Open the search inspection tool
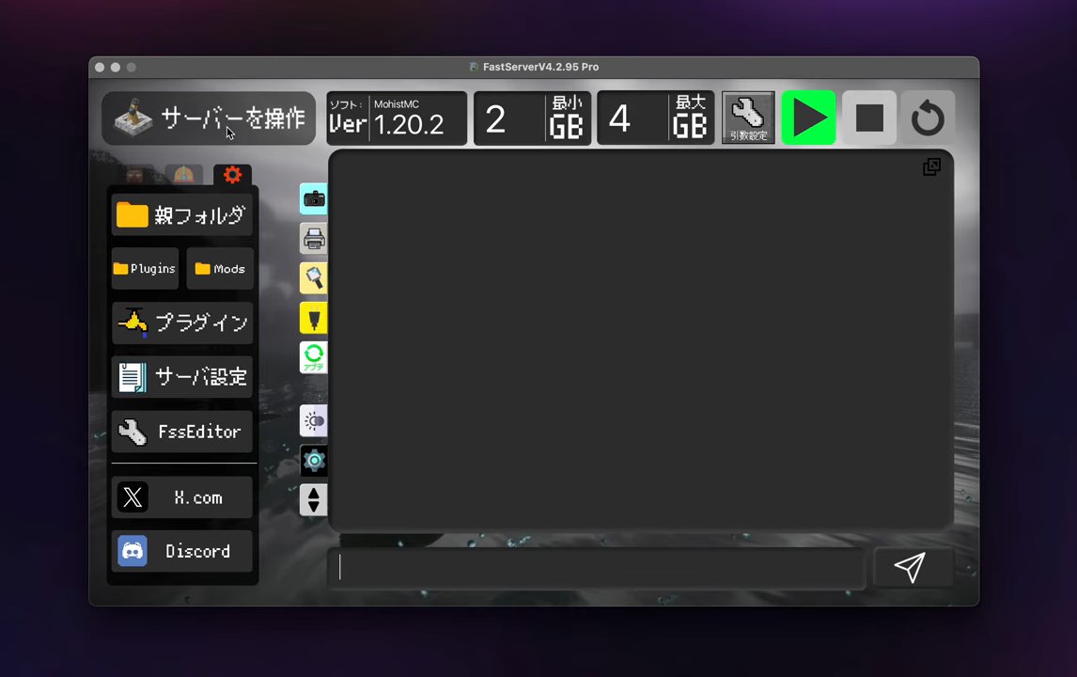Viewport: 1077px width, 677px height. tap(314, 278)
